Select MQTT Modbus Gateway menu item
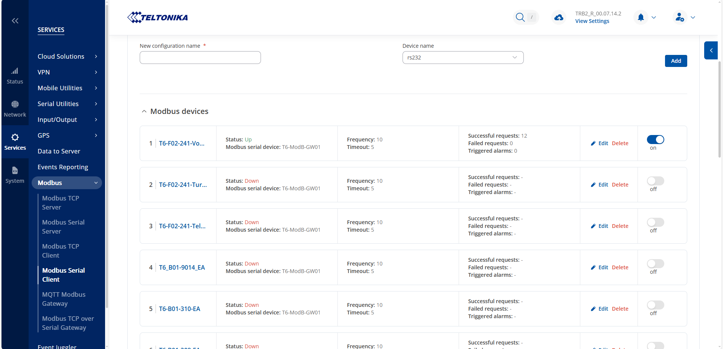 pyautogui.click(x=64, y=299)
